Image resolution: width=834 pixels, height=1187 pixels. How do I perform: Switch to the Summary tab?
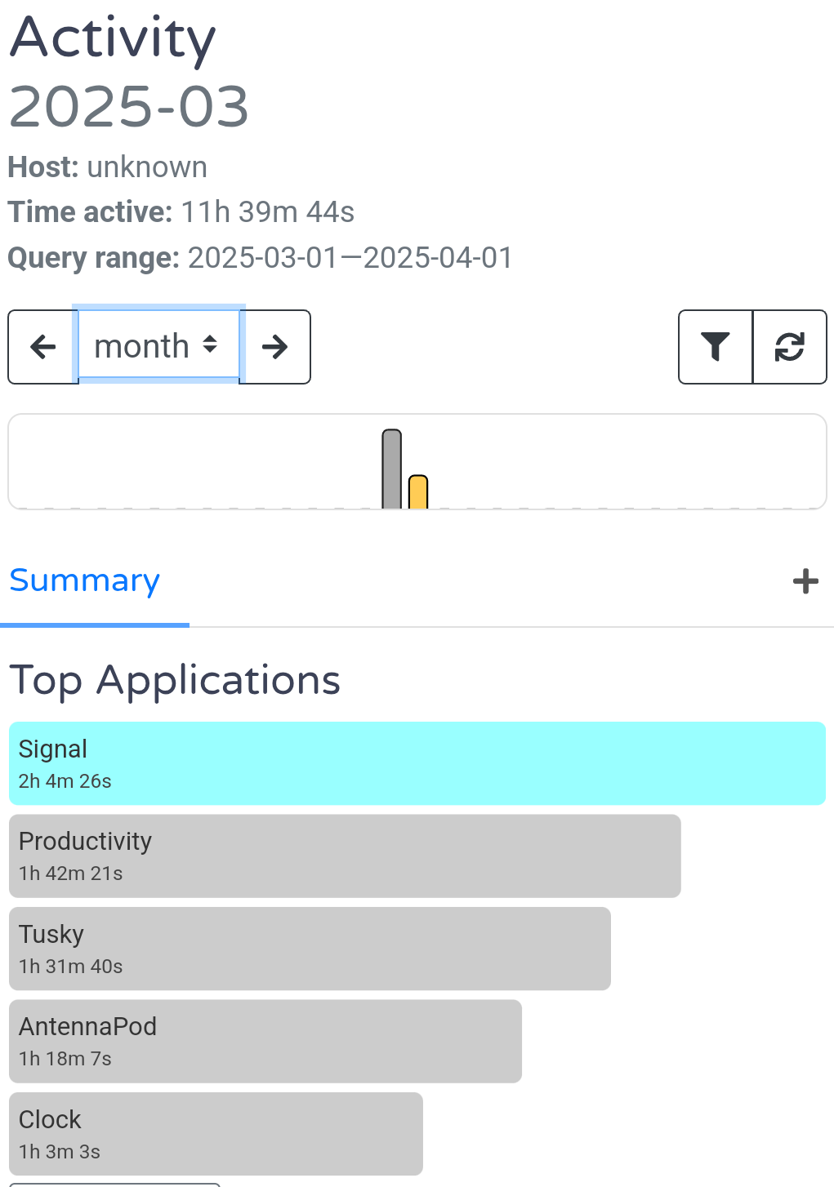pos(85,580)
